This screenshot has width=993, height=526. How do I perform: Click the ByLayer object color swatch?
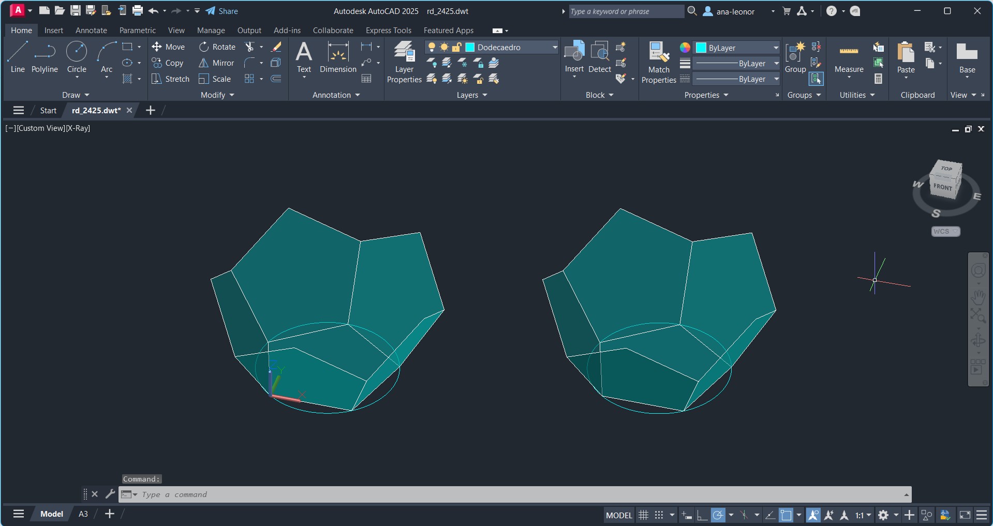tap(701, 48)
